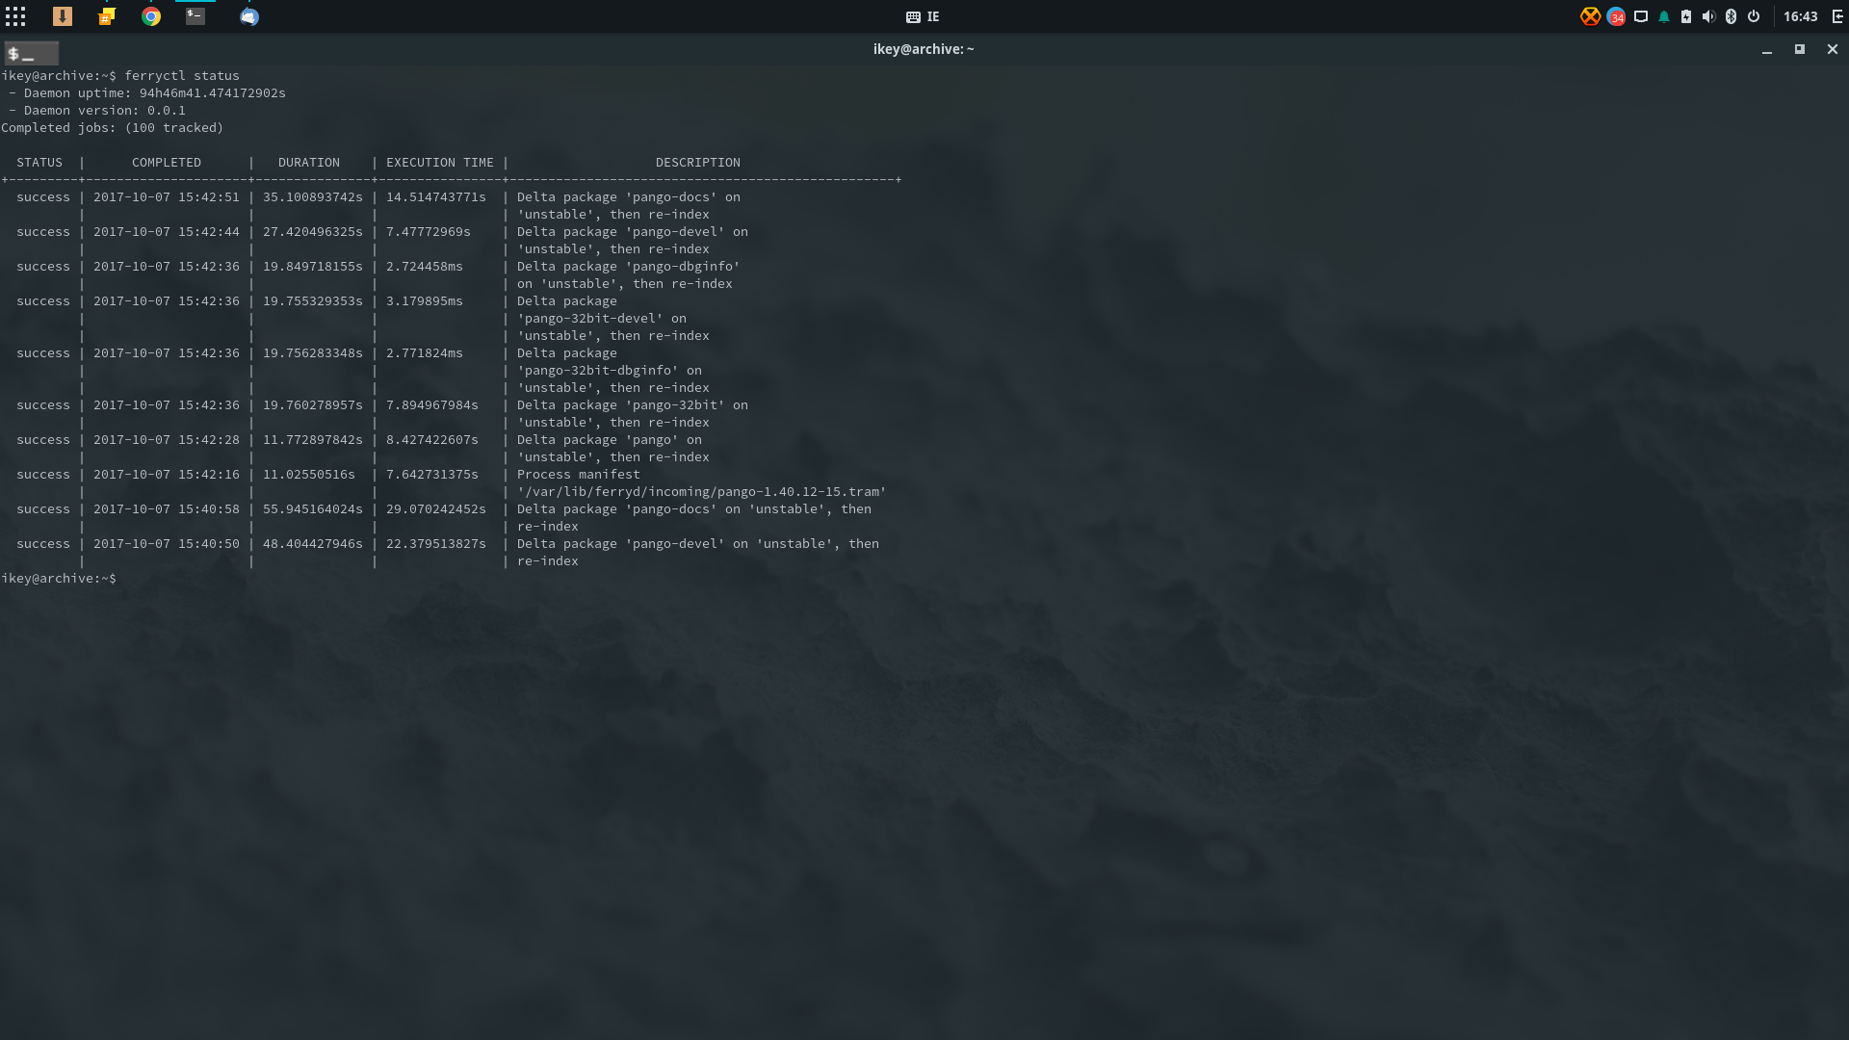Click the pango-1.40.12-15.tram path
The height and width of the screenshot is (1040, 1849).
702,491
